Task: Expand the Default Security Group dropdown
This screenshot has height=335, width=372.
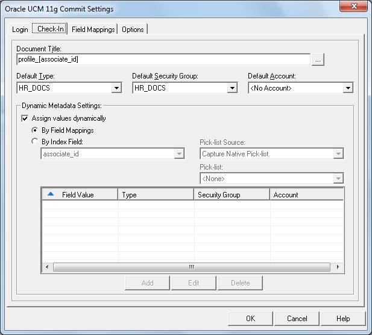Action: click(x=232, y=88)
